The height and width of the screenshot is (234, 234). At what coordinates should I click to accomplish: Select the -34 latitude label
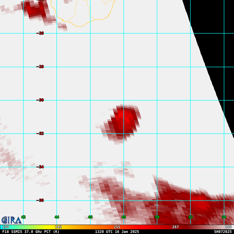tap(40, 167)
